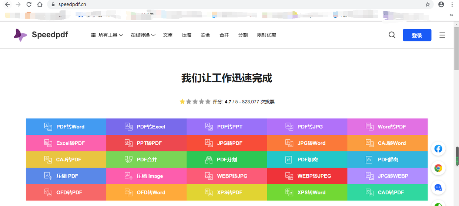Click the page vertical scrollbar thumb
This screenshot has height=206, width=459.
point(456,48)
